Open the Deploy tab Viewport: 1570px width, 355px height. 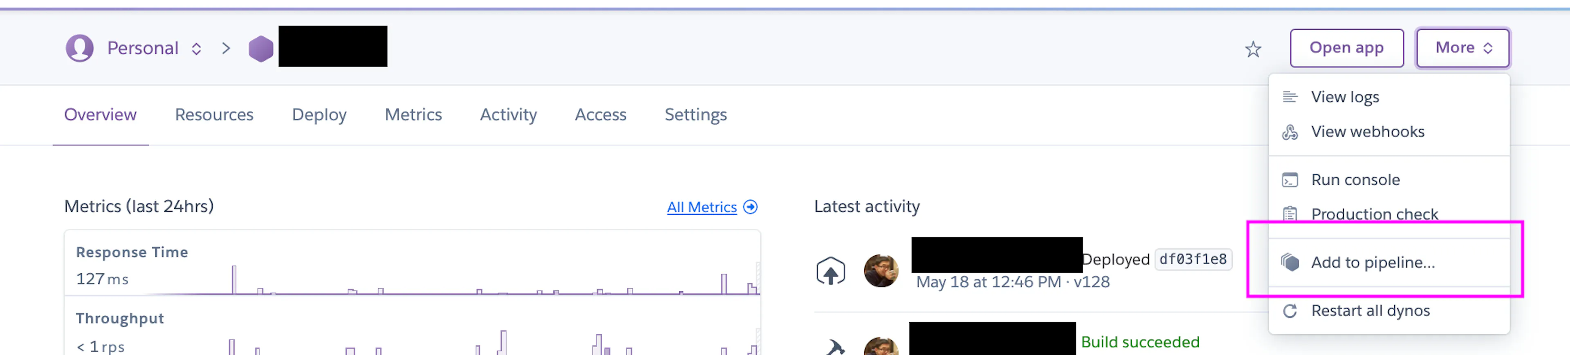tap(319, 114)
